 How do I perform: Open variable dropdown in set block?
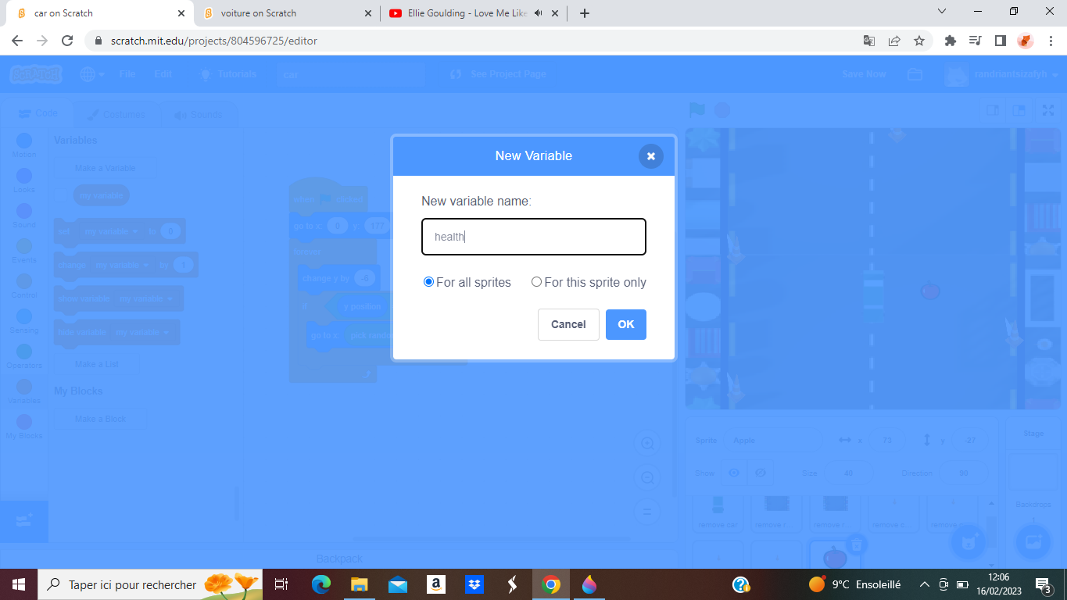(x=110, y=232)
